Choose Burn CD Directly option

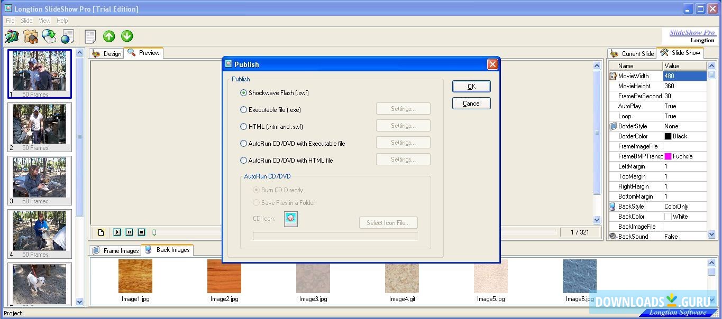click(x=278, y=190)
